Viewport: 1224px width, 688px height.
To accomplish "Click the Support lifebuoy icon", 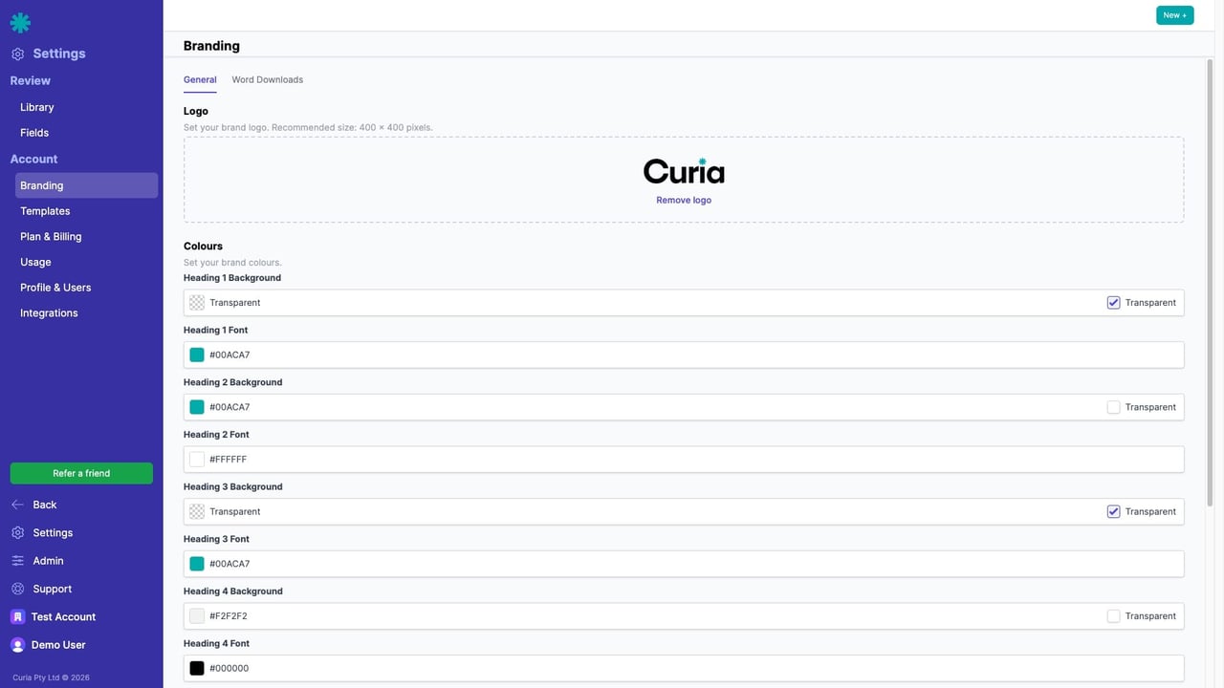I will coord(17,589).
